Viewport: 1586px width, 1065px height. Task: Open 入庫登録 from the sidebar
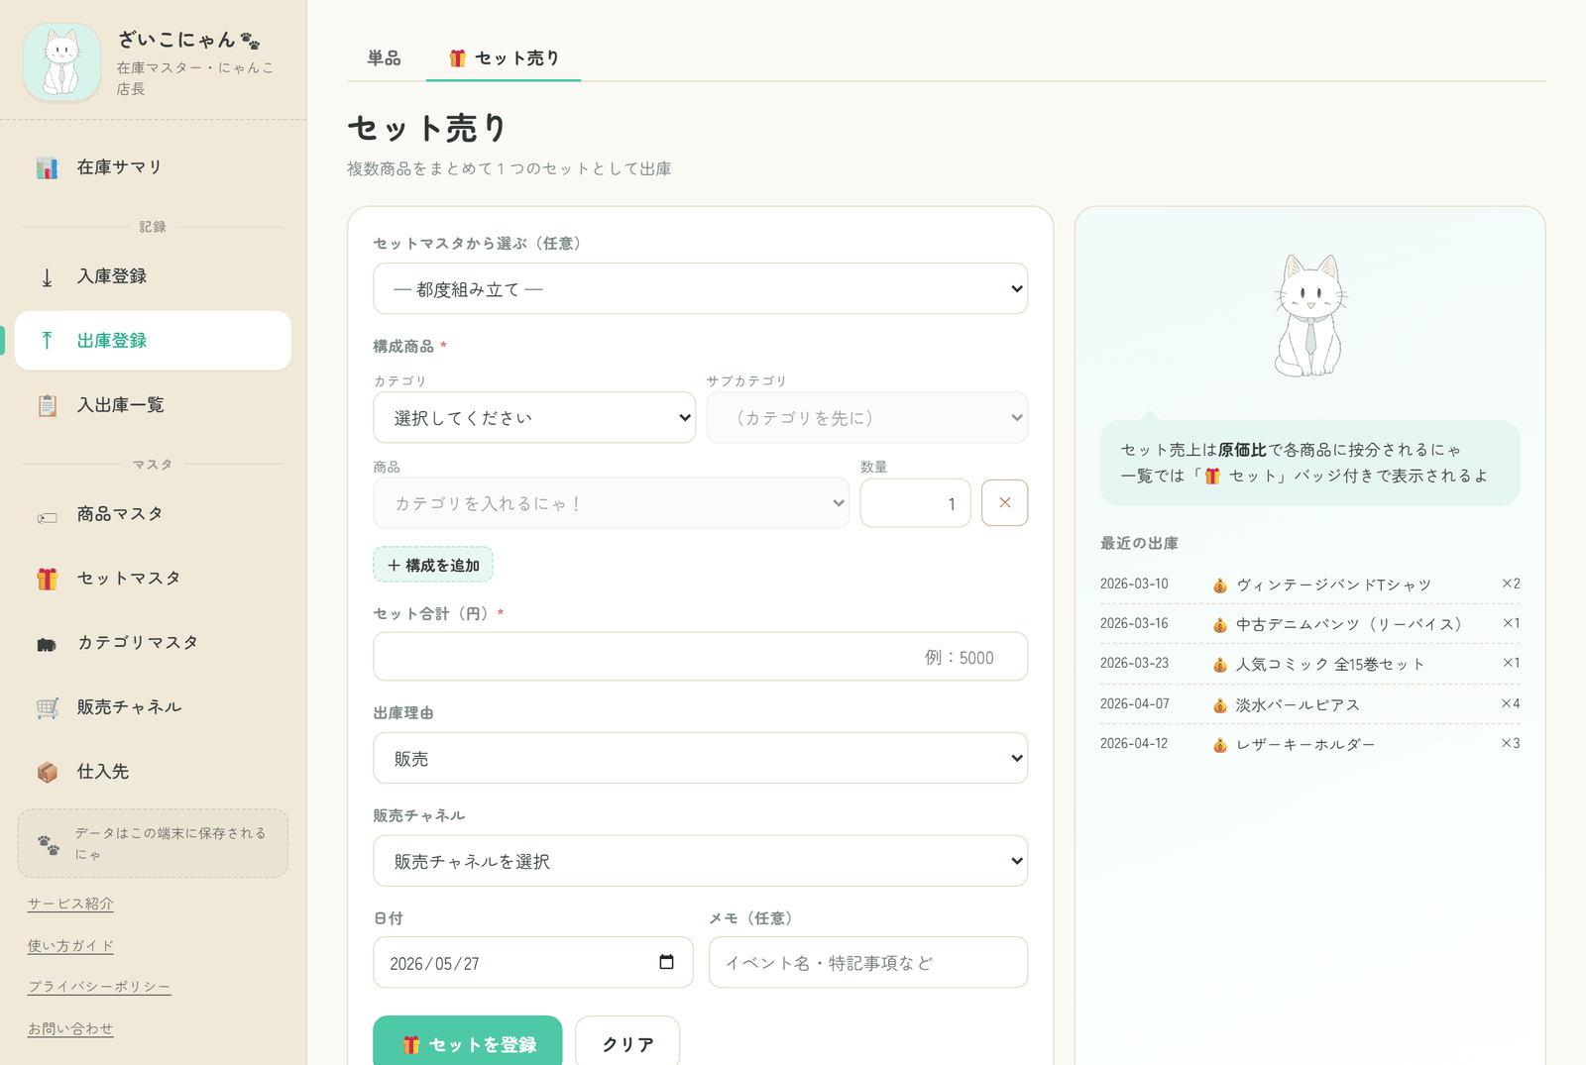[x=153, y=276]
